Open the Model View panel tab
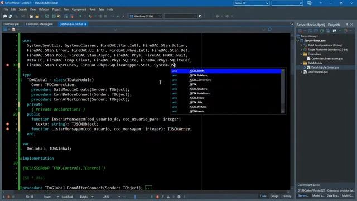357x201 pixels. tap(318, 196)
